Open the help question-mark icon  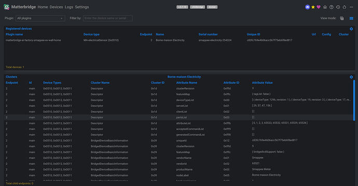[x=332, y=7]
